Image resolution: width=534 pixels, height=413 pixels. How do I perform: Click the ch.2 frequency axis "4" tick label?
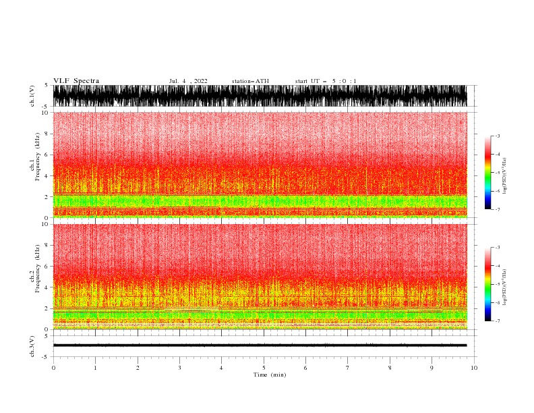(x=47, y=287)
